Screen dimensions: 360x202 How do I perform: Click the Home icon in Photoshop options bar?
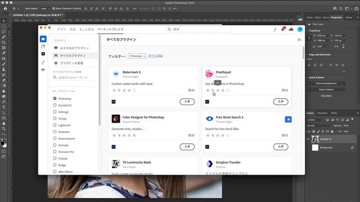click(5, 8)
